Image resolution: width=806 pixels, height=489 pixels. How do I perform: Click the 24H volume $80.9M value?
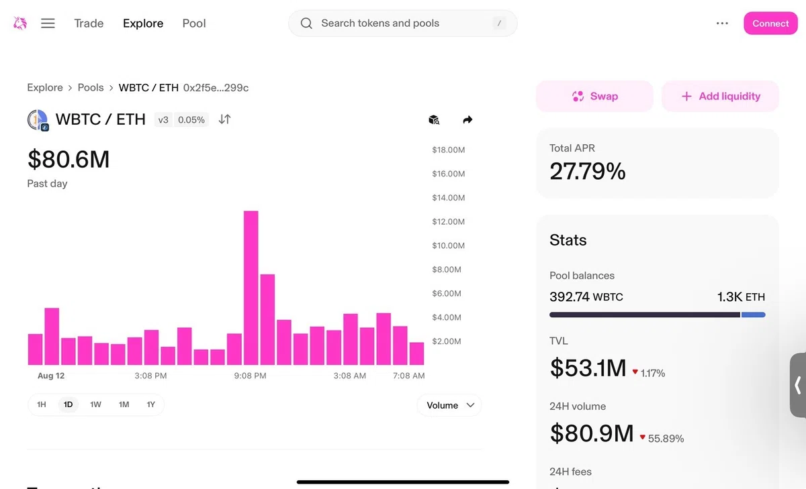pyautogui.click(x=592, y=433)
